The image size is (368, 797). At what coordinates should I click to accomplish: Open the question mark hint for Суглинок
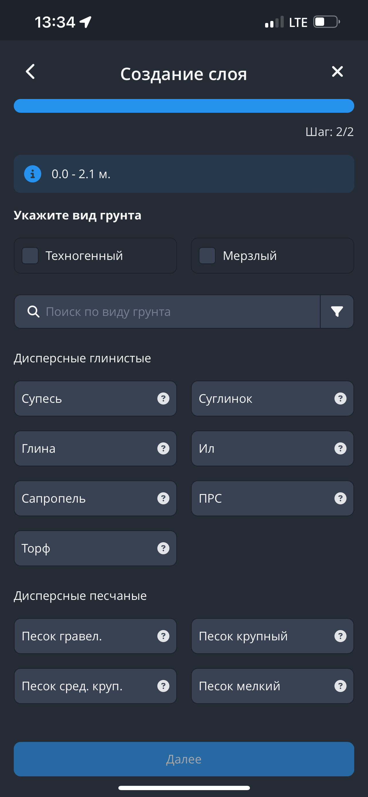[x=340, y=398]
